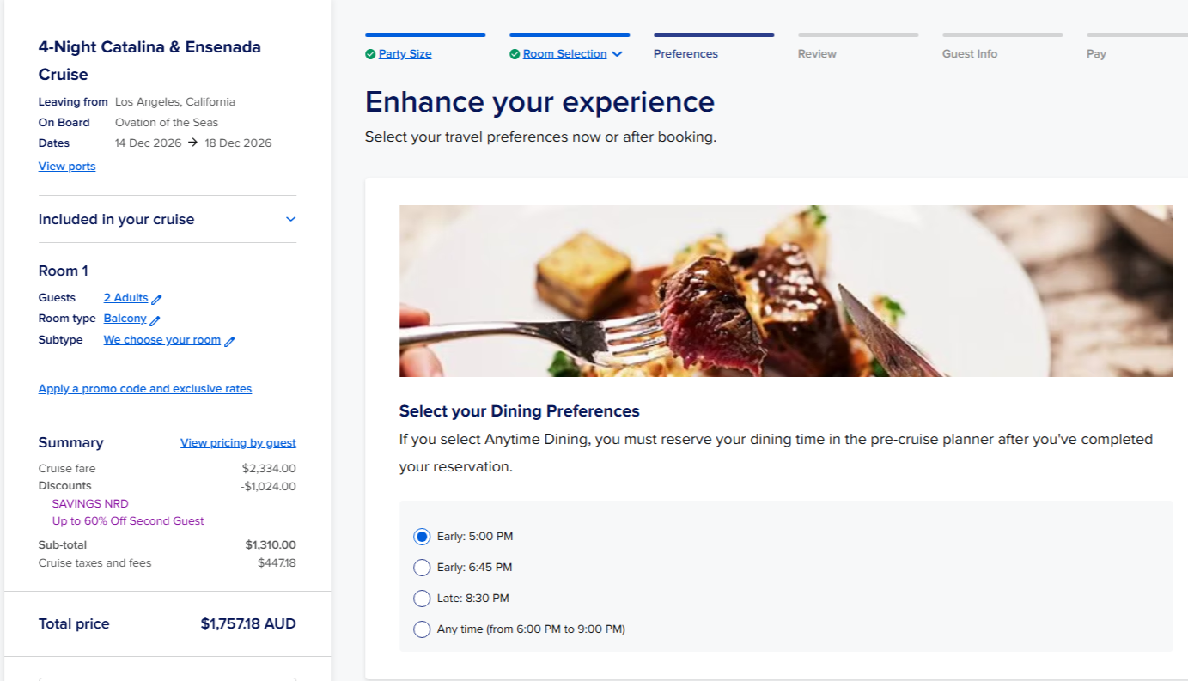The image size is (1188, 681).
Task: Click the Balcony room type link
Action: [x=125, y=319]
